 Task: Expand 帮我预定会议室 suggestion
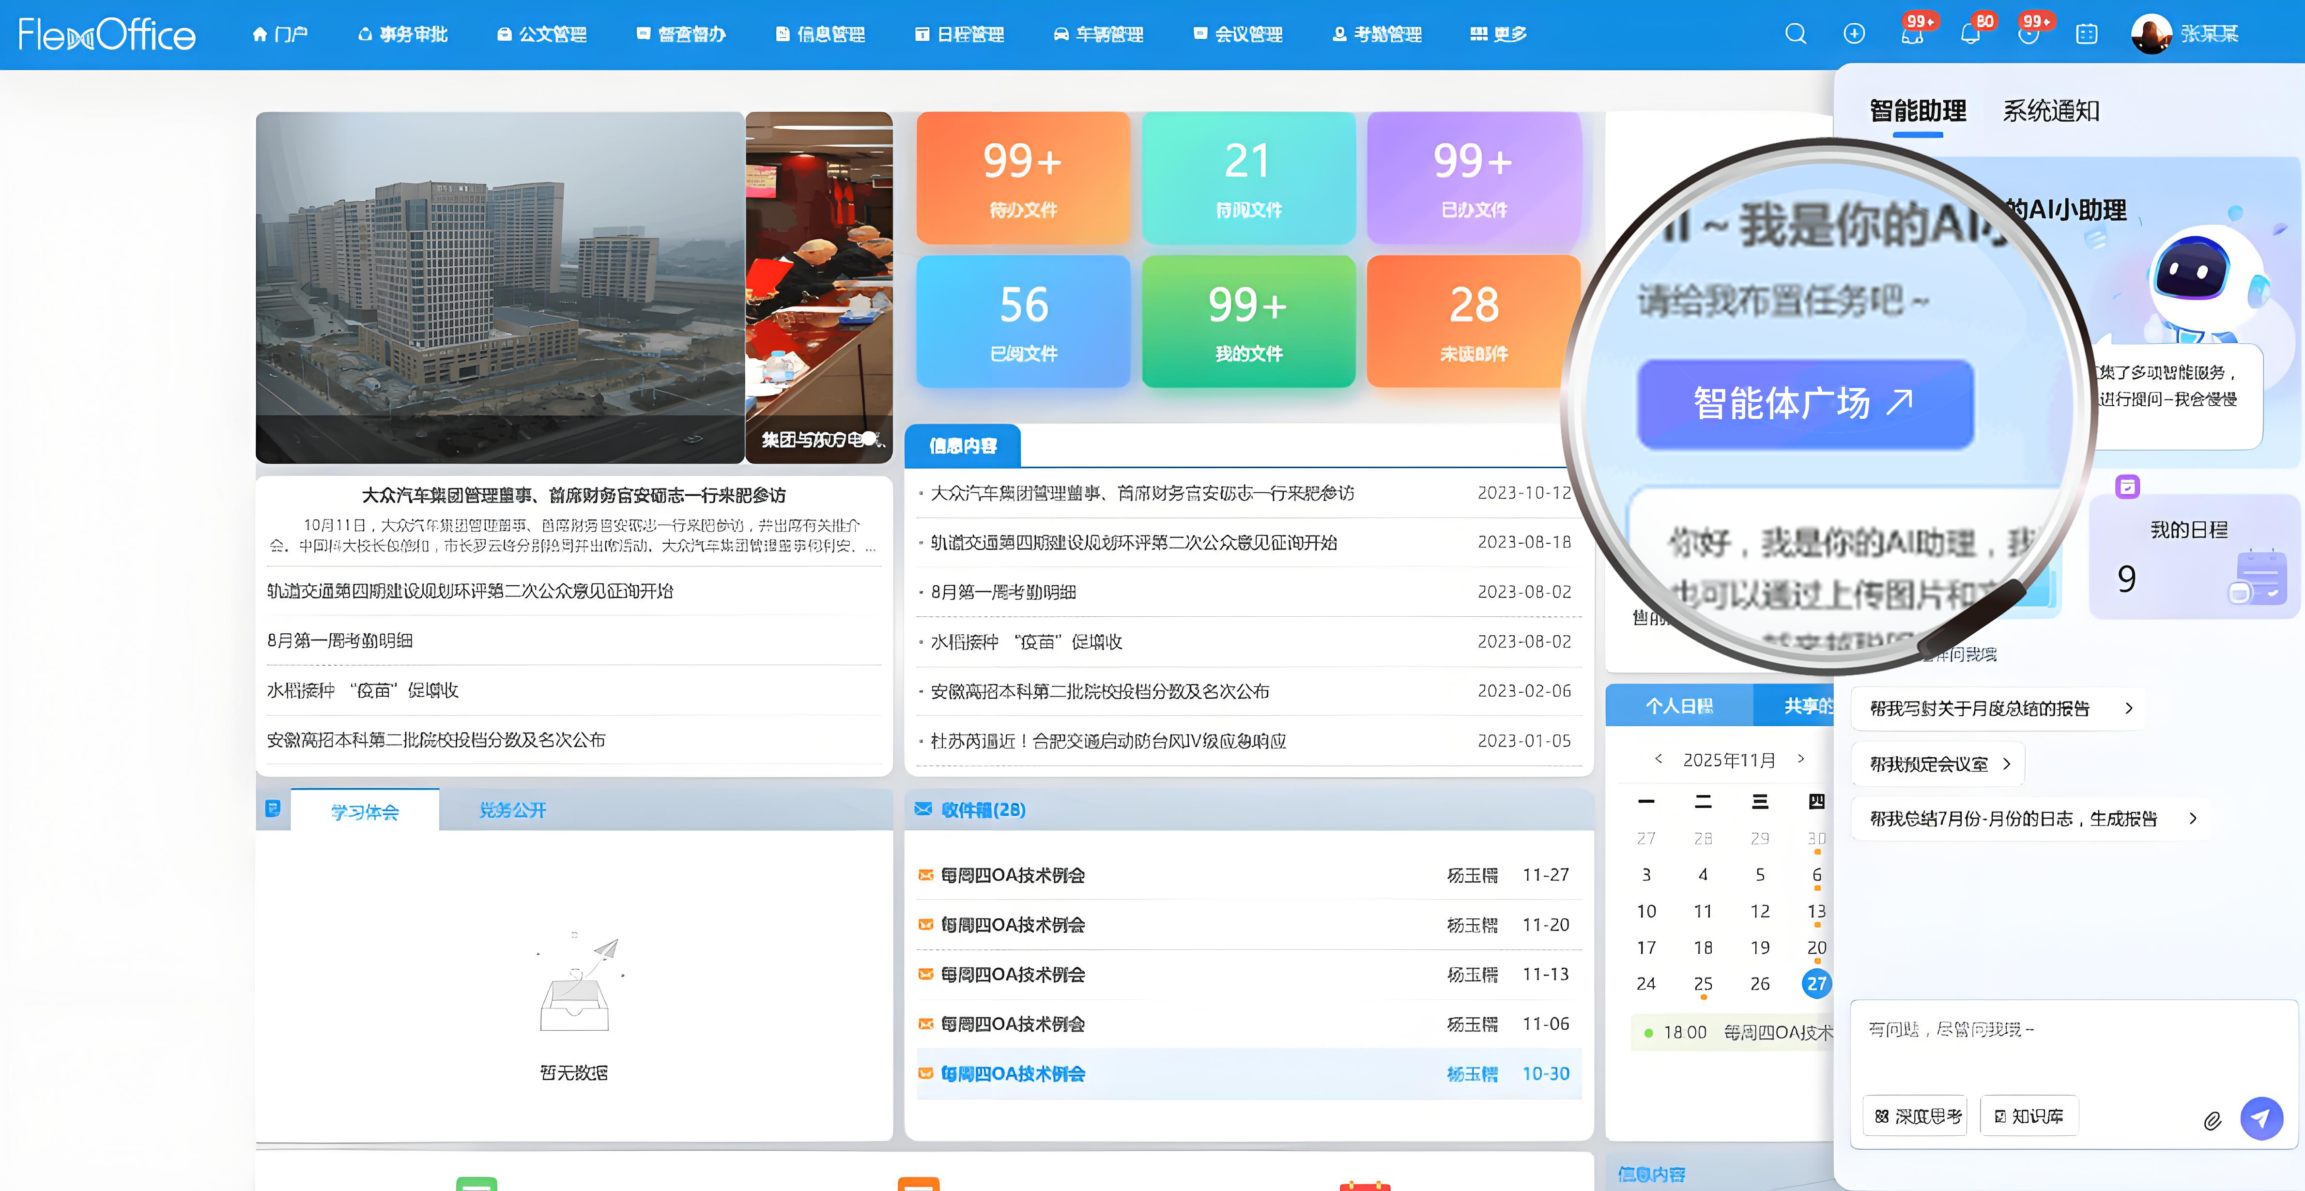coord(1938,764)
